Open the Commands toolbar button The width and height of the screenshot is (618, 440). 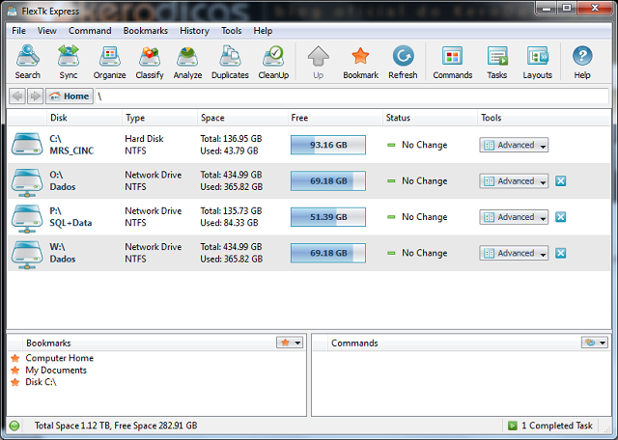453,62
